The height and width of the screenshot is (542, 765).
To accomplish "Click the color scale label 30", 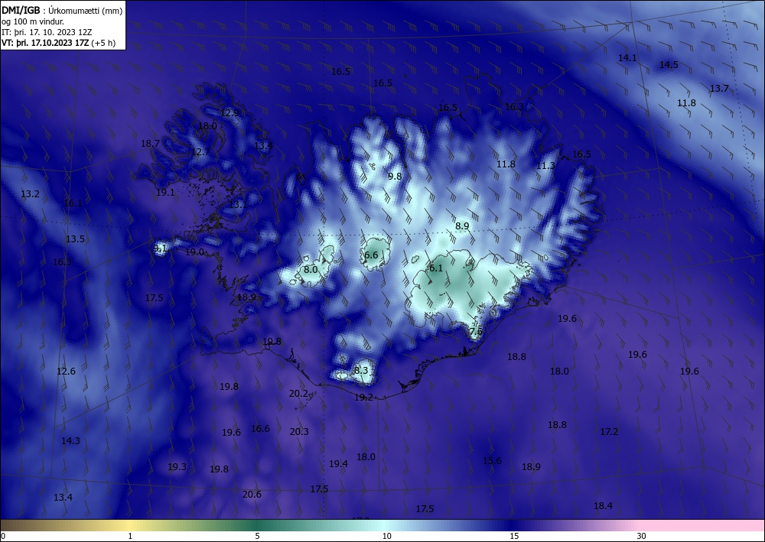I will tap(642, 536).
